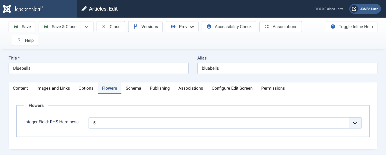
Task: Click into the Title input field
Action: coord(98,68)
